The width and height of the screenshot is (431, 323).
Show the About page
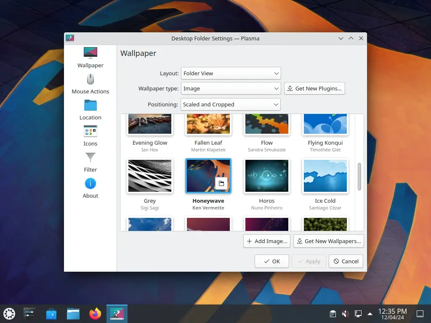(90, 188)
